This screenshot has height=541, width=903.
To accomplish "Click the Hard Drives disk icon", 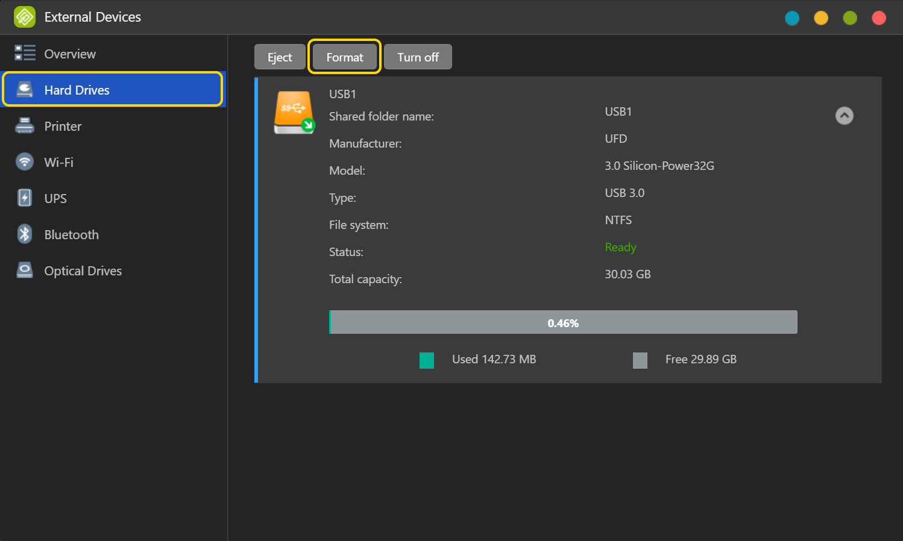I will pyautogui.click(x=25, y=90).
